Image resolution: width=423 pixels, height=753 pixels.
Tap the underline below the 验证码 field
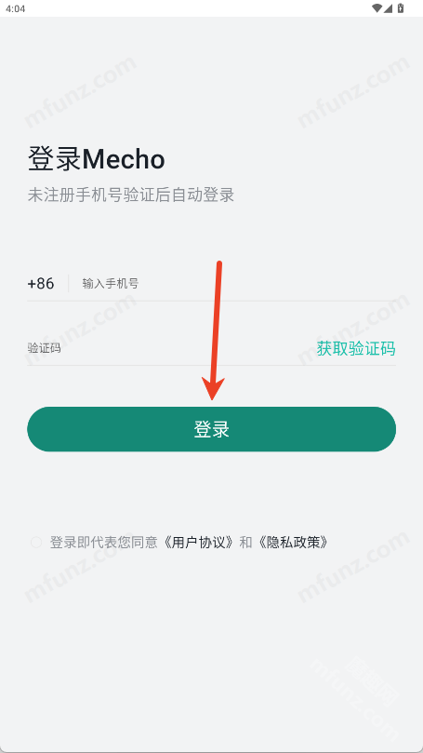212,365
